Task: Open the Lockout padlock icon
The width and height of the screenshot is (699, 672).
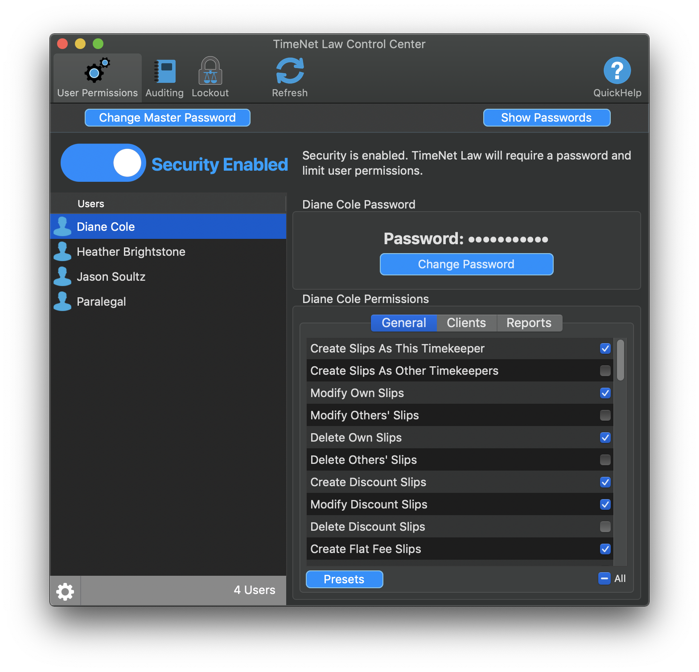Action: pyautogui.click(x=210, y=70)
